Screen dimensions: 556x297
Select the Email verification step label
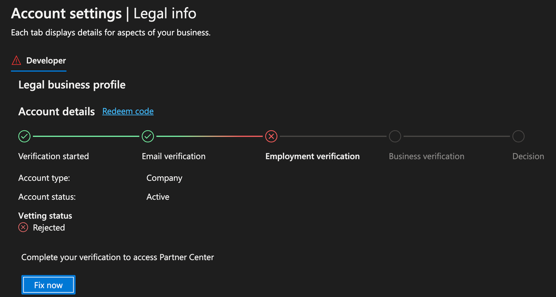(174, 157)
